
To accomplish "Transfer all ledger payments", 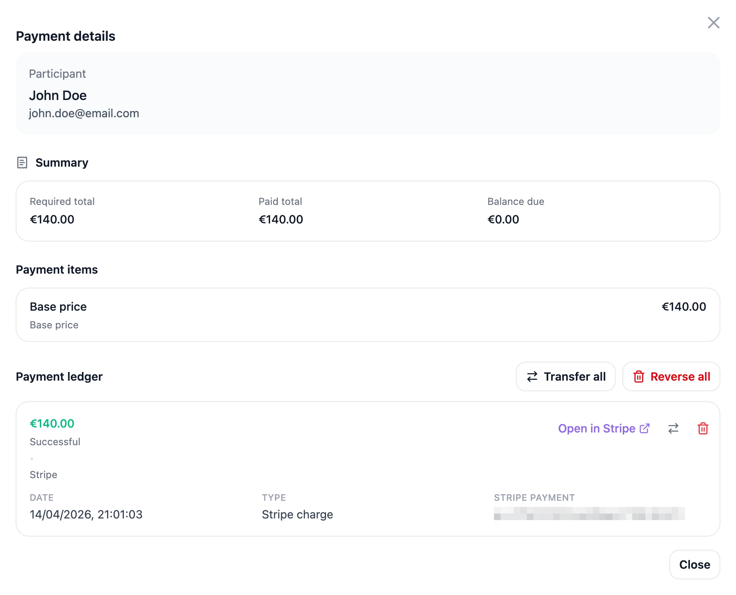I will [566, 377].
